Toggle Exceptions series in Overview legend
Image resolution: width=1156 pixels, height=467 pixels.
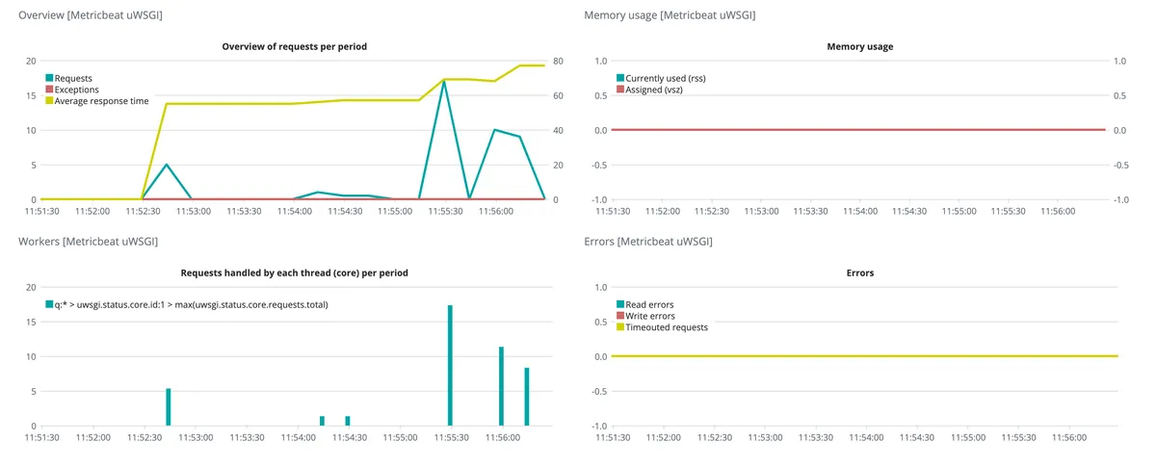[x=76, y=90]
